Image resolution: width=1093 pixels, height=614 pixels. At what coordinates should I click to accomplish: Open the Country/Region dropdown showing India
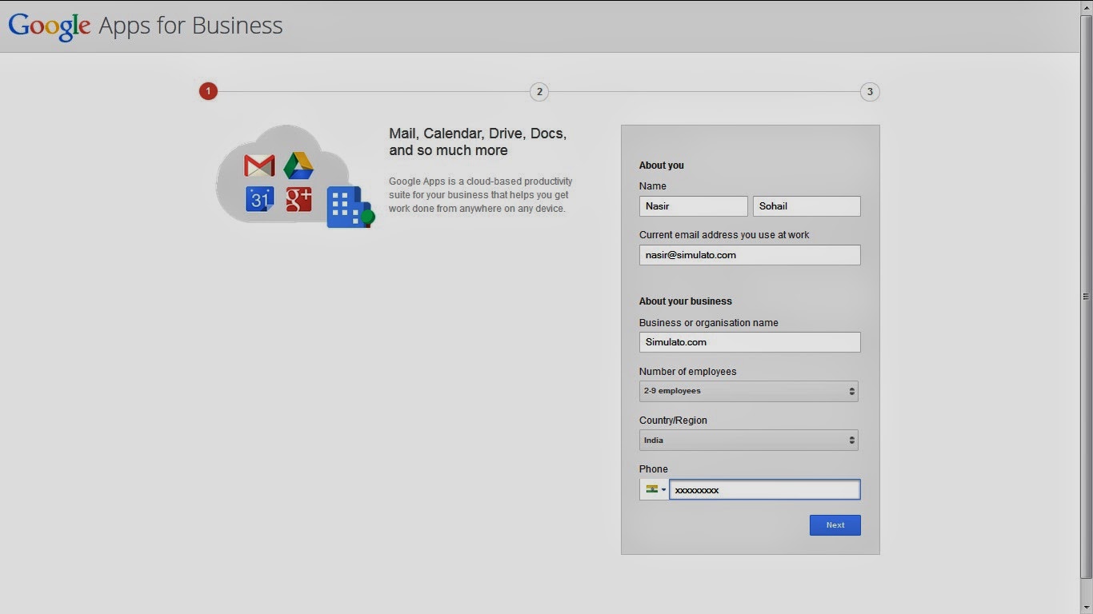[x=749, y=441]
